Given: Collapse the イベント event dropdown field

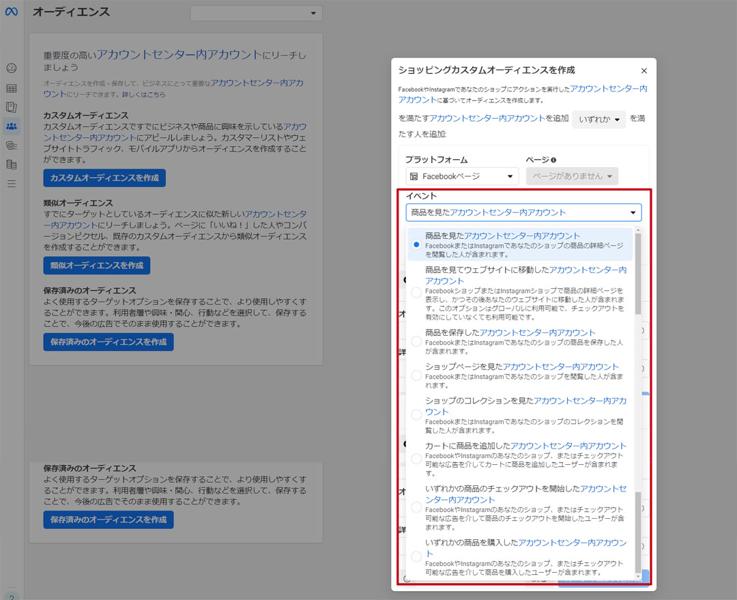Looking at the screenshot, I should 523,213.
